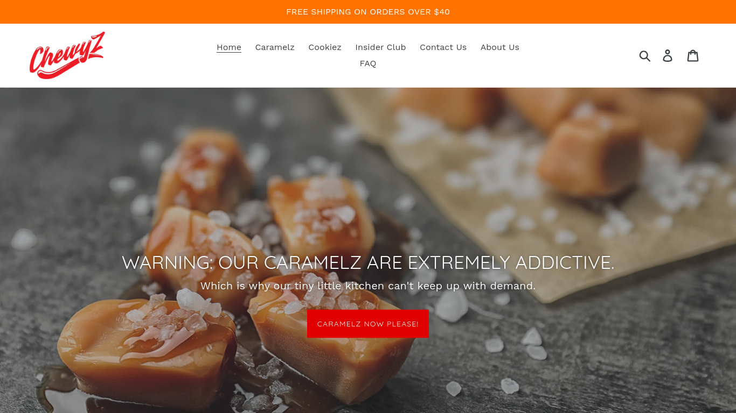This screenshot has width=736, height=413.
Task: Click the blank header space beside the logo
Action: [x=156, y=55]
